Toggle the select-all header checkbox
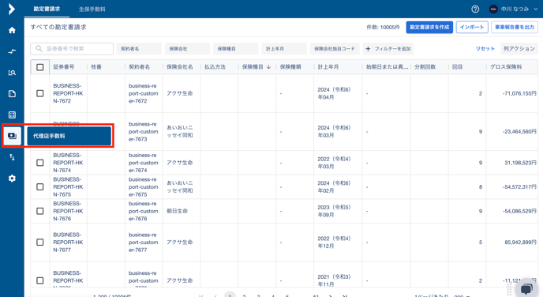 pyautogui.click(x=39, y=67)
